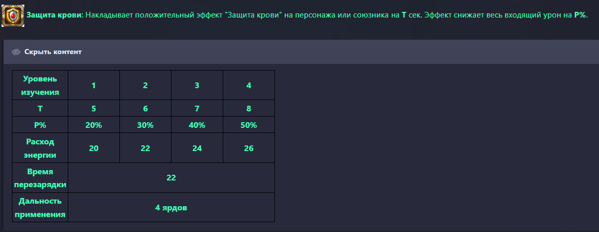Select the Время перезарядки row label
599x232 pixels.
coord(40,178)
